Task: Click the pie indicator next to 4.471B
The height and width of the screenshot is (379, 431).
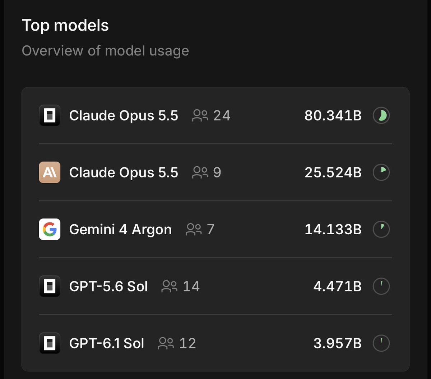Action: [381, 286]
